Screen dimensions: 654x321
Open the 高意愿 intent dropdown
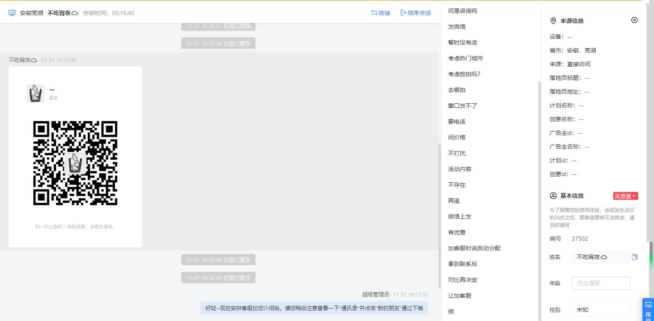[x=625, y=196]
